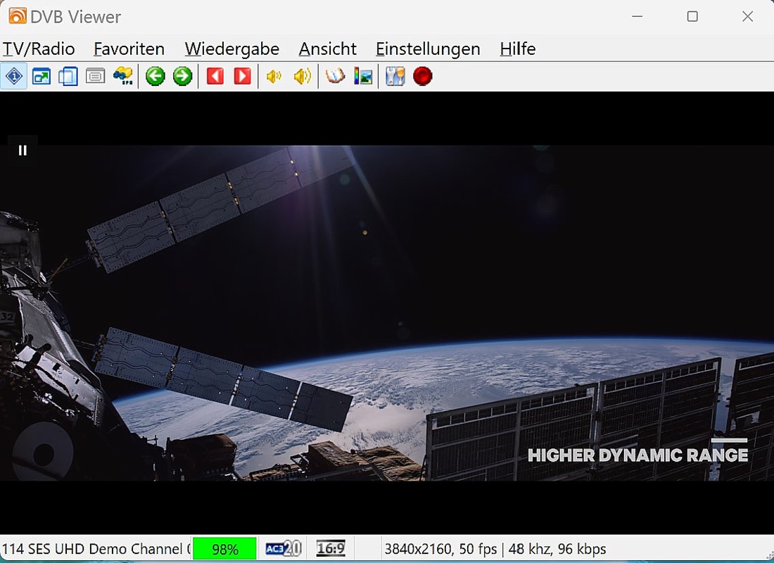Image resolution: width=774 pixels, height=563 pixels.
Task: Click the '3840x2160, 50 fps' status text
Action: (x=440, y=549)
